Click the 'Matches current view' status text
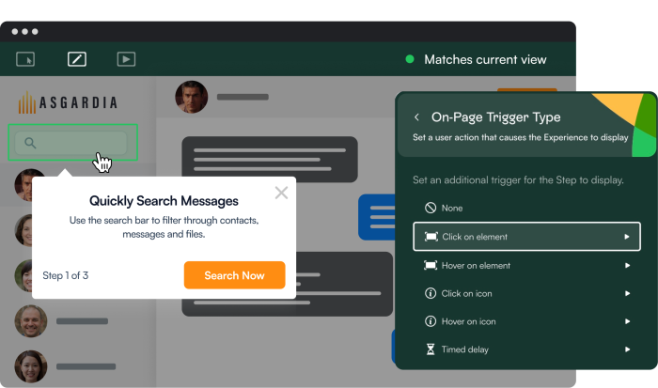 point(485,59)
